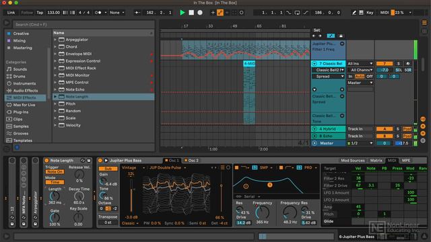Toggle the Session Record circle button
The width and height of the screenshot is (431, 242).
coord(241,13)
